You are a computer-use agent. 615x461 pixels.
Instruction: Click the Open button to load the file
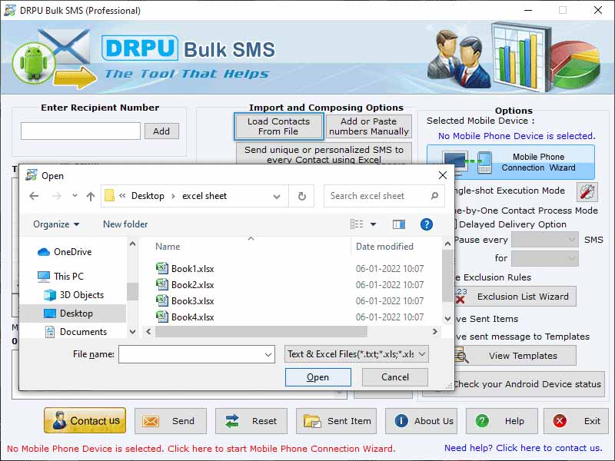pyautogui.click(x=317, y=377)
